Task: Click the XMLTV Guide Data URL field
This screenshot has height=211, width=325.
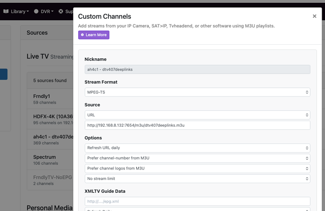Action: click(x=197, y=201)
